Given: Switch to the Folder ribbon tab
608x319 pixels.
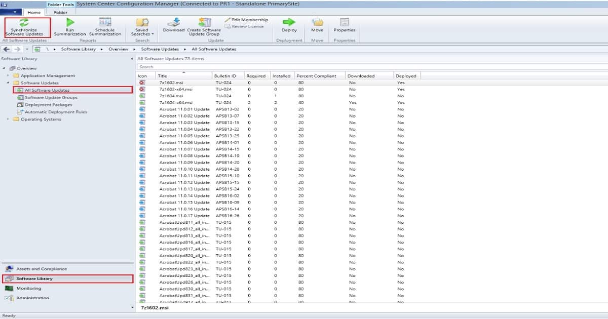Looking at the screenshot, I should pyautogui.click(x=60, y=12).
